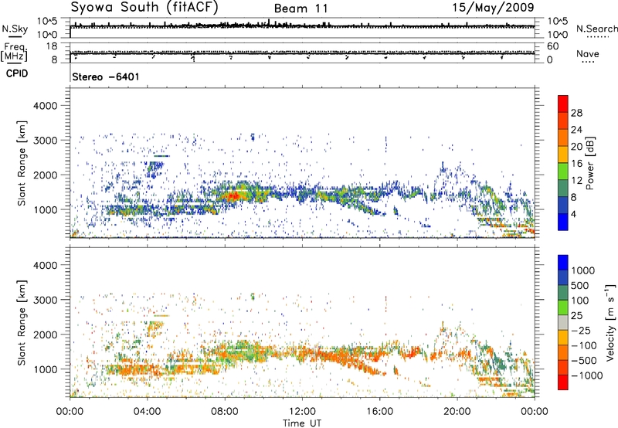
Task: Click the '-100' value on the velocity scale
Action: click(x=584, y=345)
